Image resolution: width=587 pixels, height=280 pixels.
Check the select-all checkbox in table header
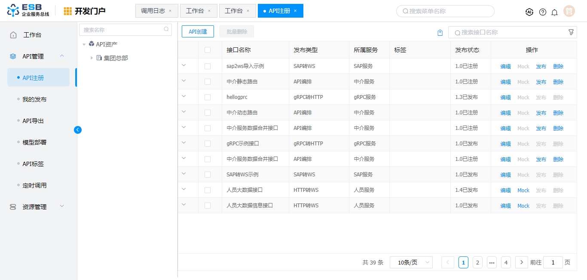tap(208, 50)
